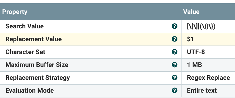Screen dimensions: 235x98
Task: Edit the $1 replacement value
Action: [x=208, y=39]
